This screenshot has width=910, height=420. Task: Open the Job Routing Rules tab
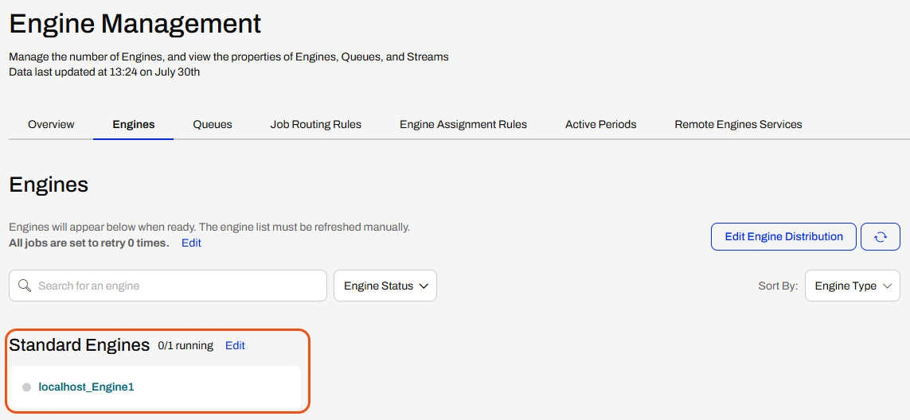pyautogui.click(x=316, y=124)
